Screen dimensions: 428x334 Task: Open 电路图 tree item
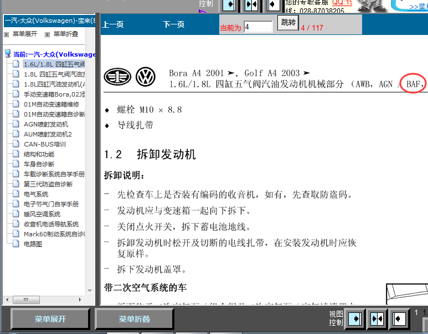click(x=33, y=244)
